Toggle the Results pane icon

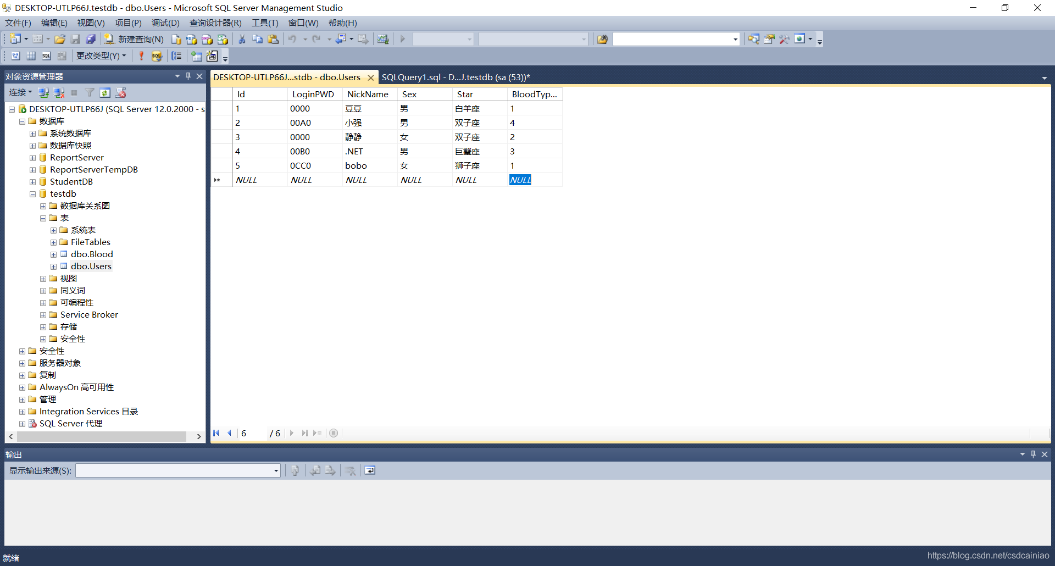click(x=62, y=56)
